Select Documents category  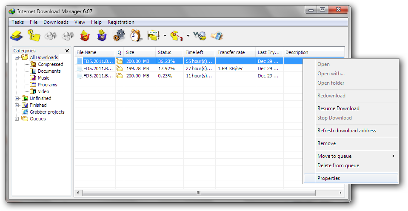click(49, 71)
